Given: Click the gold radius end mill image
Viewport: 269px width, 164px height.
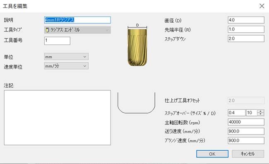Looking at the screenshot, I should coord(137,47).
